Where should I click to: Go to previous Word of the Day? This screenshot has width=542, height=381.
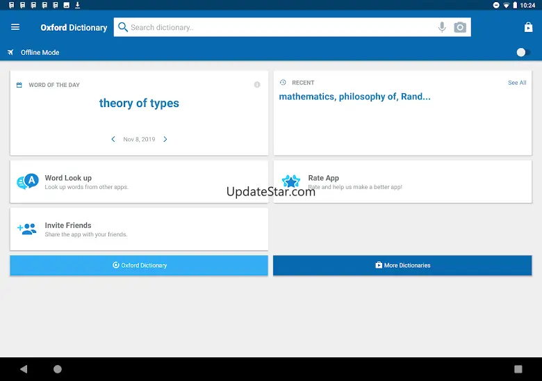click(113, 139)
